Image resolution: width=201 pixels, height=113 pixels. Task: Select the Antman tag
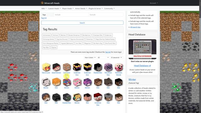pyautogui.click(x=56, y=35)
